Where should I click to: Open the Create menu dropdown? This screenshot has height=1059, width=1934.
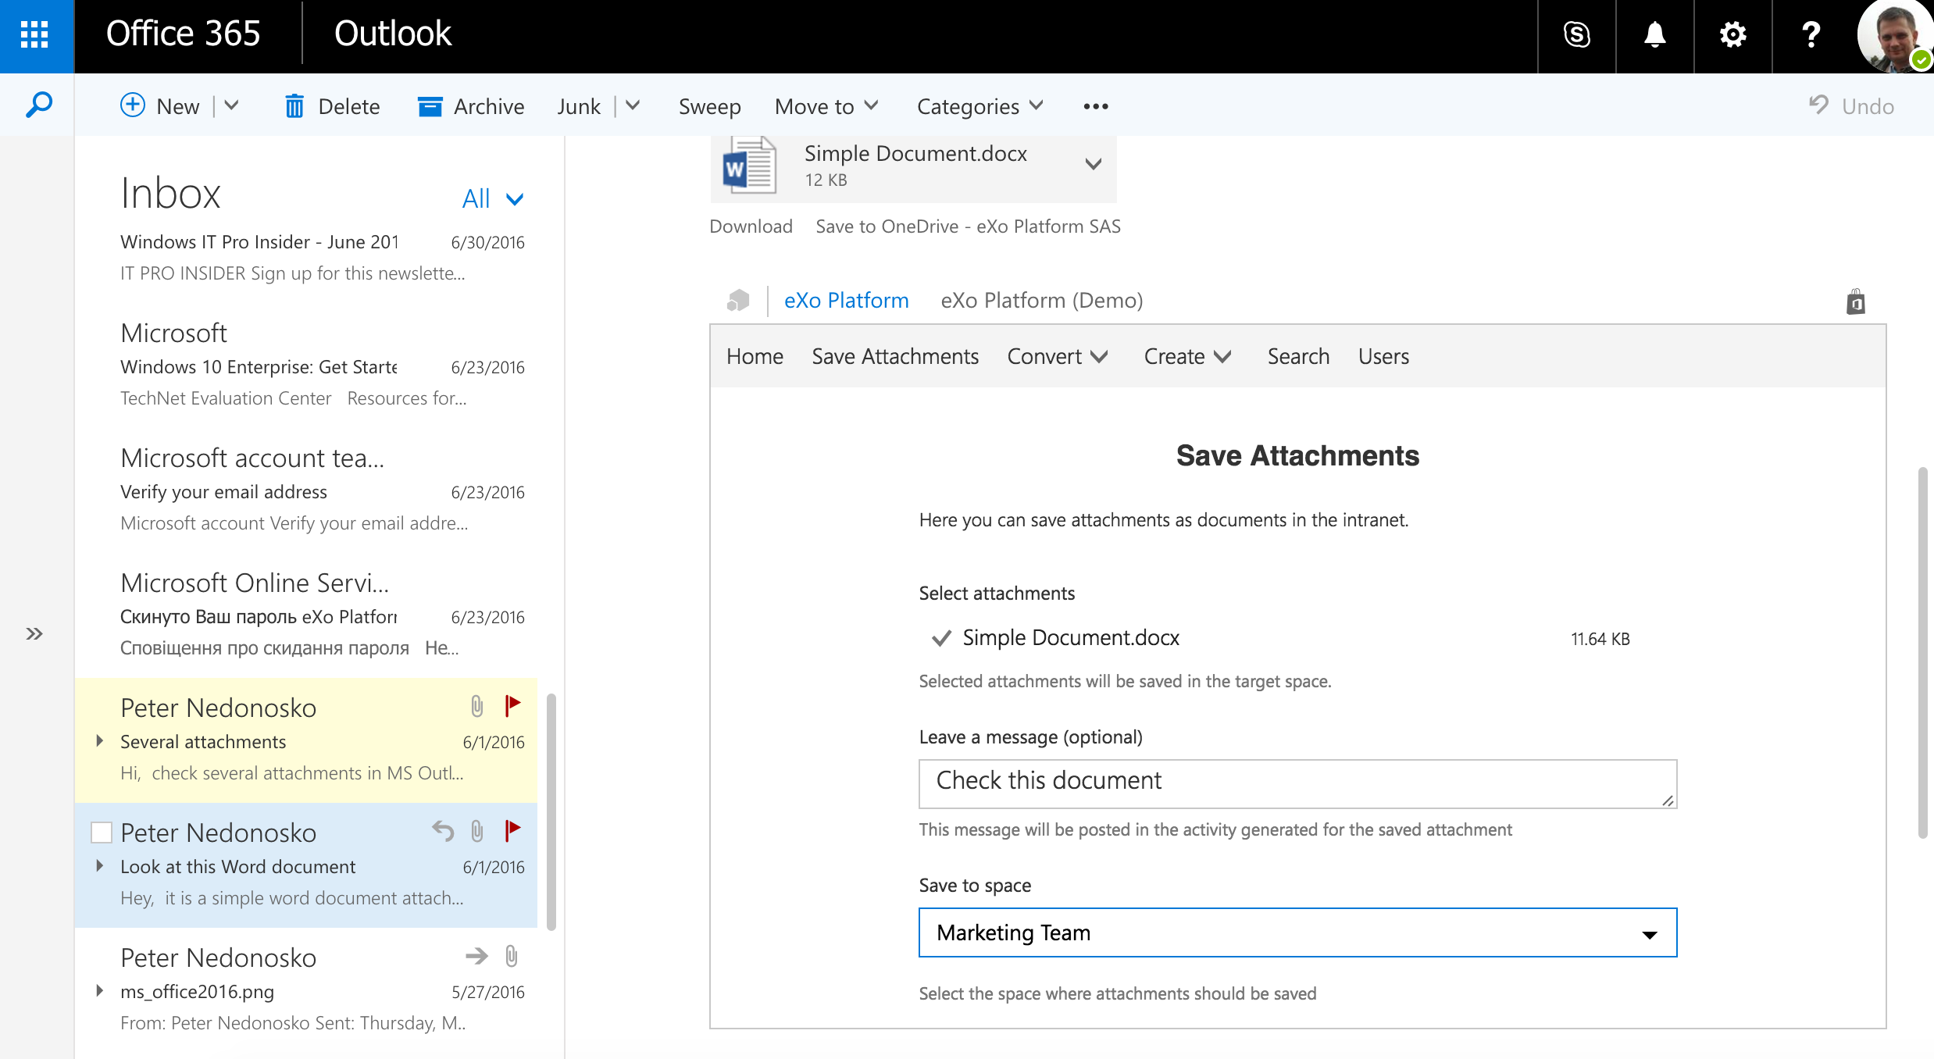1187,356
